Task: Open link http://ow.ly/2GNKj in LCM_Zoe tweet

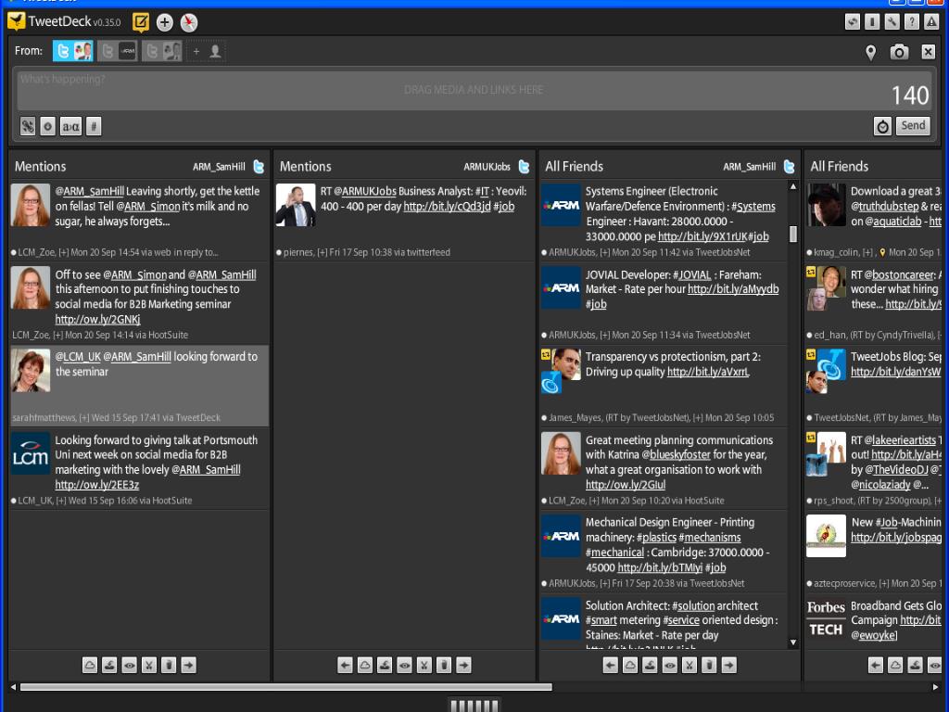Action: (97, 319)
